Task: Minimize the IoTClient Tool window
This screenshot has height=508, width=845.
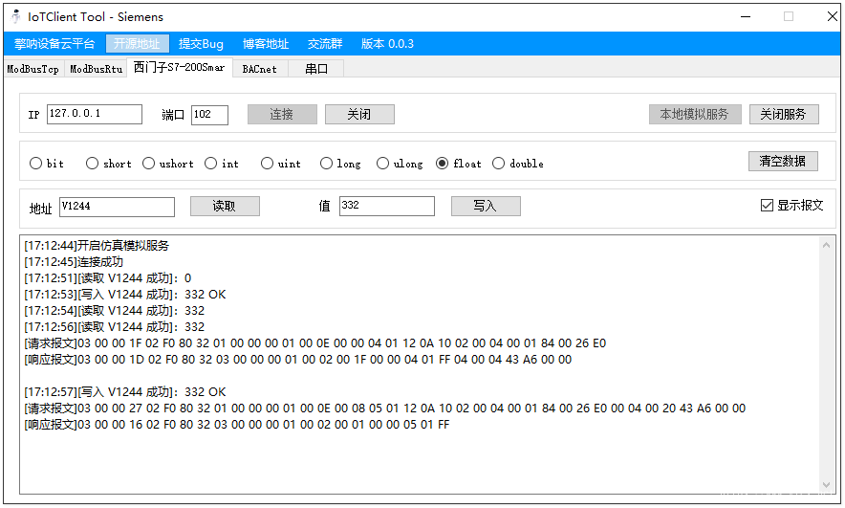Action: [746, 16]
